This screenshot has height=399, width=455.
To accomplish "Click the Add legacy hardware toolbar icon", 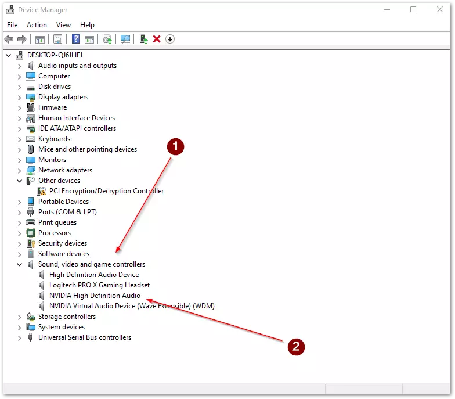I will pyautogui.click(x=144, y=39).
